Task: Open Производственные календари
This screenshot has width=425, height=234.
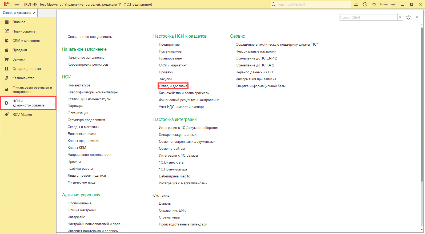Action: coord(183,224)
